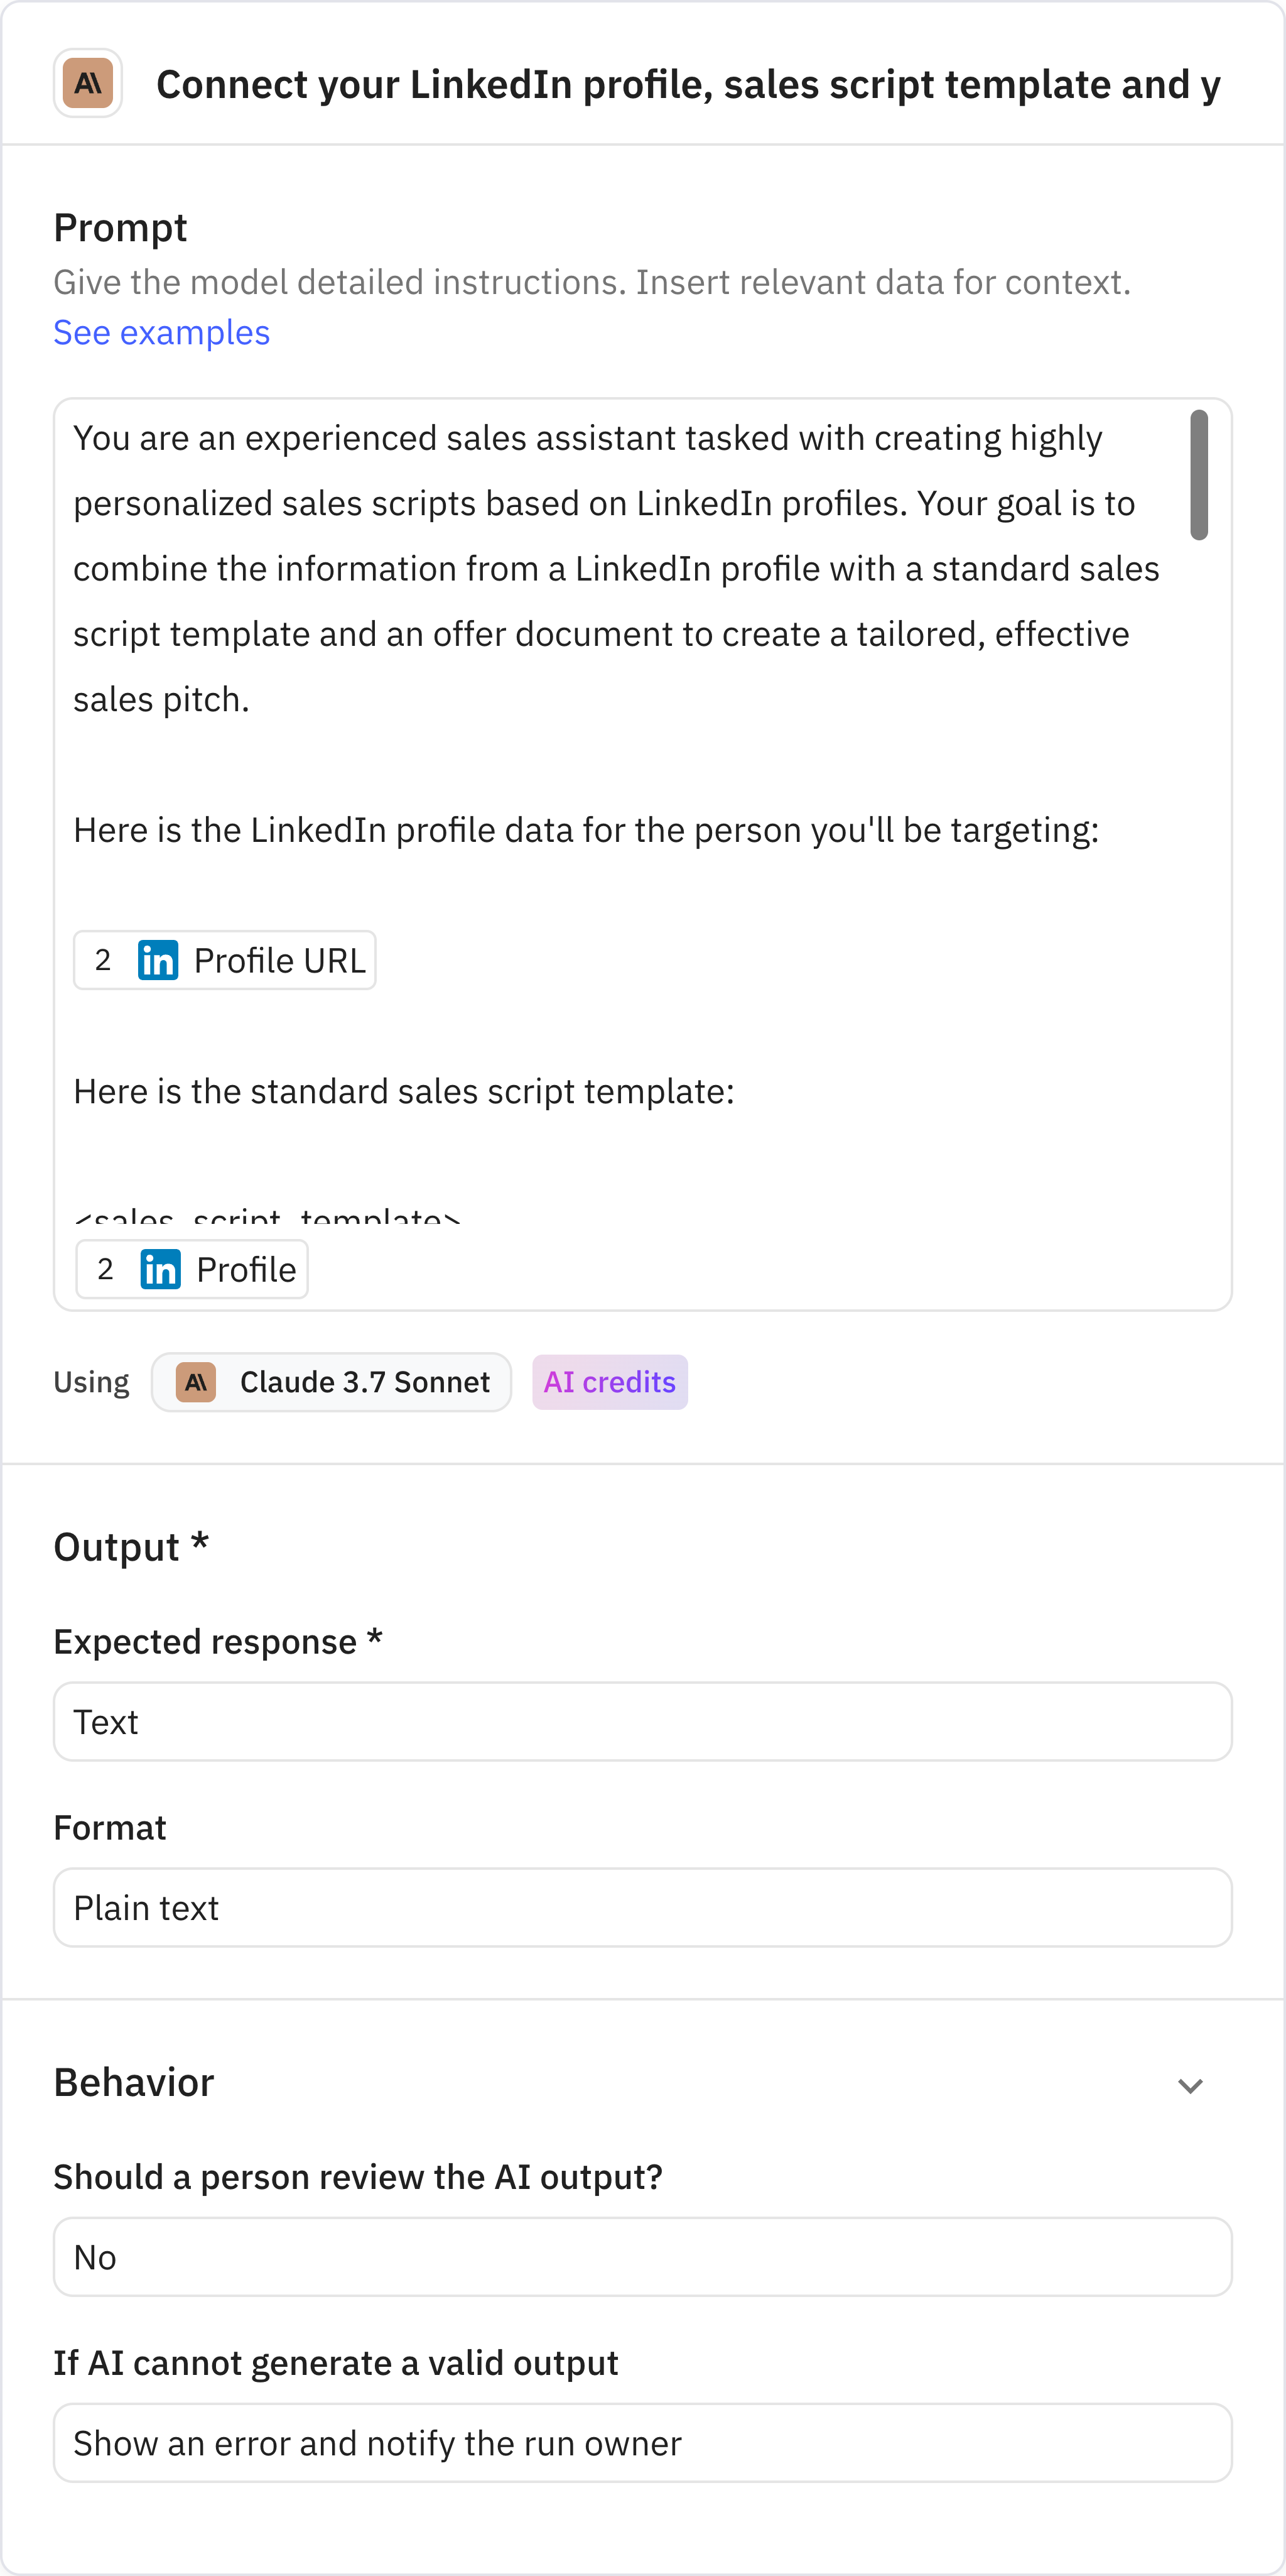Image resolution: width=1286 pixels, height=2576 pixels.
Task: Click the Claude 3.7 Sonnet model selector
Action: pos(332,1382)
